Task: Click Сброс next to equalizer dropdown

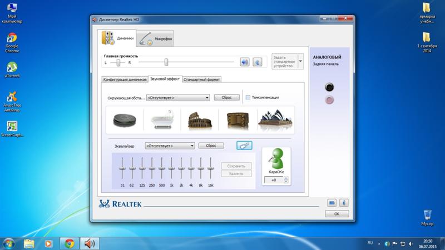Action: [211, 146]
